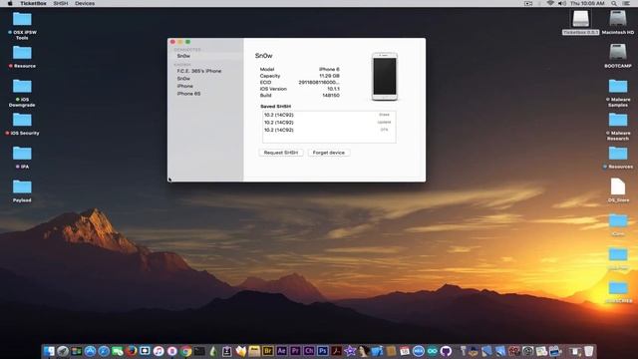This screenshot has width=638, height=359.
Task: Select the 10.2 (14C92) Erase blob row
Action: coord(329,115)
